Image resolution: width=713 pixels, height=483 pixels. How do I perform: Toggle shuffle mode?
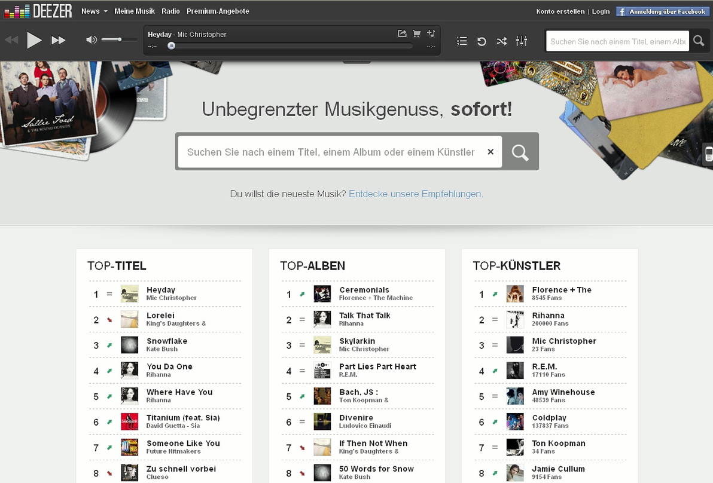pyautogui.click(x=502, y=41)
